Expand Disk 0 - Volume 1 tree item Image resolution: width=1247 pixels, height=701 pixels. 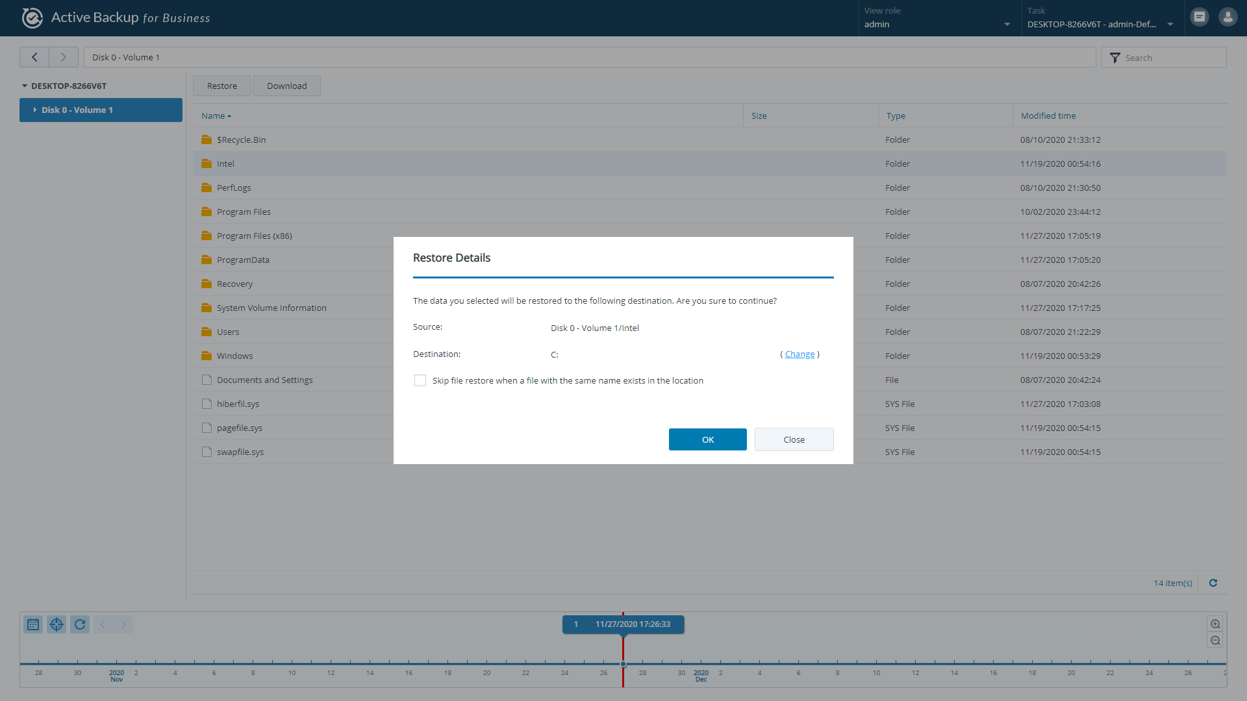(x=35, y=110)
